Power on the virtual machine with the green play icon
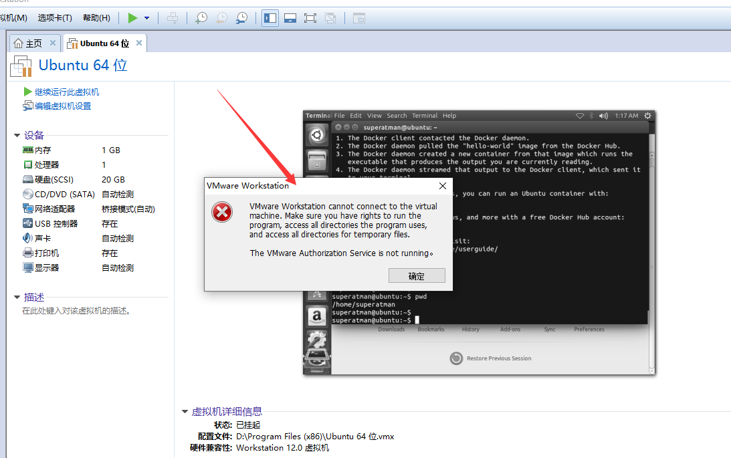This screenshot has height=458, width=731. point(132,18)
